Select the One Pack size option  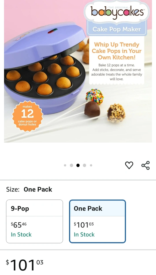[x=97, y=221]
